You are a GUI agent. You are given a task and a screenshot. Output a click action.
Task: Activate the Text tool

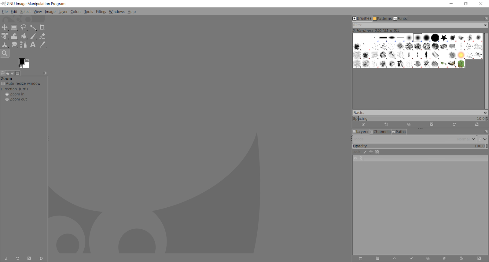tap(33, 45)
